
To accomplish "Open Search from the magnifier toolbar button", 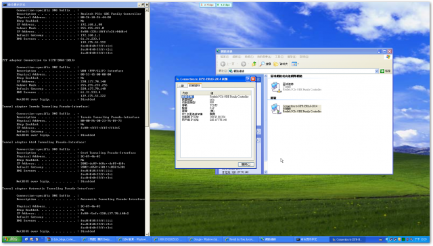I will (x=265, y=64).
